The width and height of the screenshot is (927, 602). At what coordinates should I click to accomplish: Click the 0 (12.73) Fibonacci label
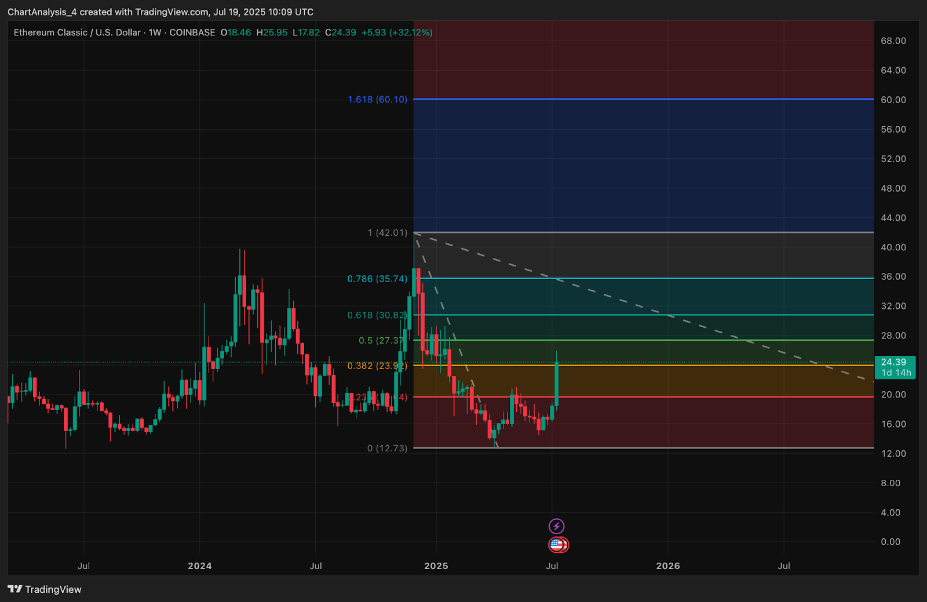point(387,448)
